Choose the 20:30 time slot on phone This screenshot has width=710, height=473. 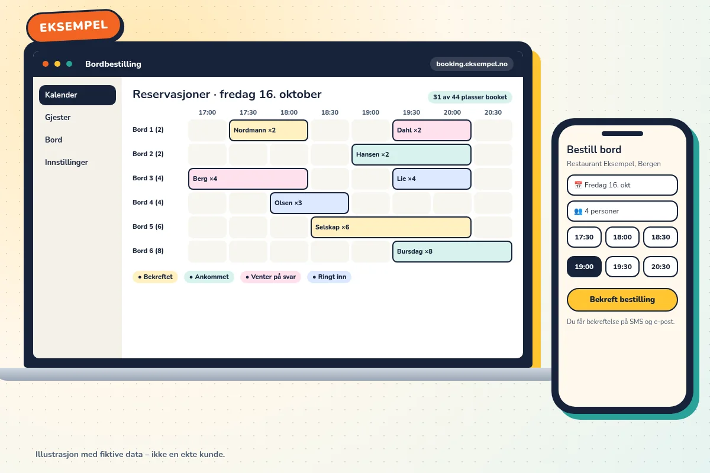click(660, 267)
